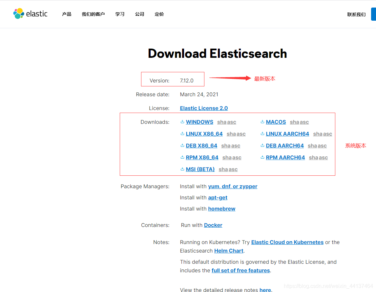This screenshot has width=376, height=292.
Task: Open the sha link for RPM AARCH64
Action: [313, 157]
